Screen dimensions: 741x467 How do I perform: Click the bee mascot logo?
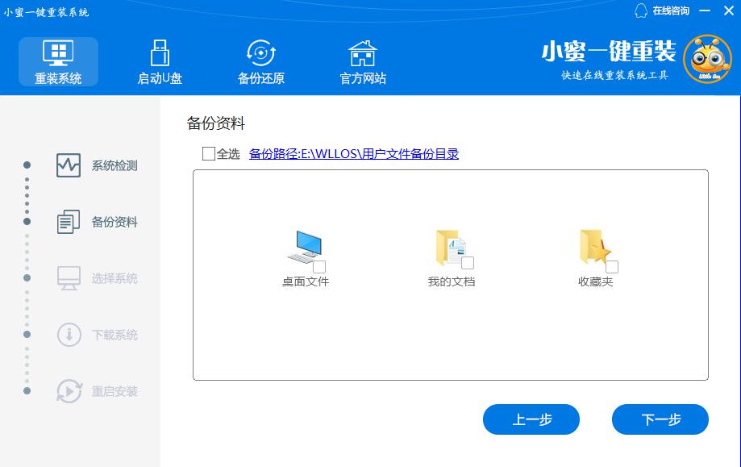click(706, 59)
